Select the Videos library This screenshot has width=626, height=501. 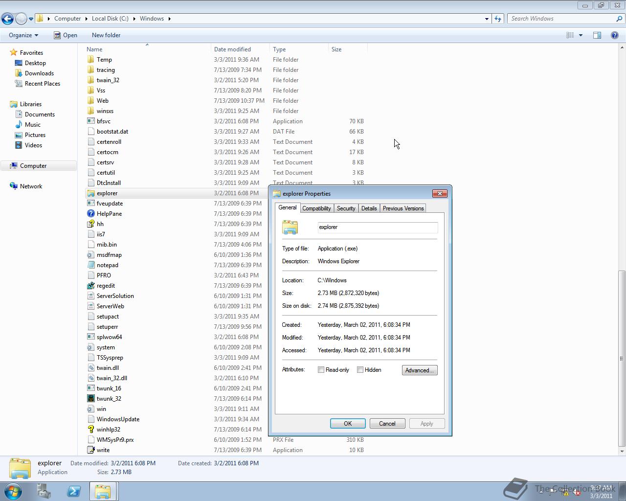(33, 145)
